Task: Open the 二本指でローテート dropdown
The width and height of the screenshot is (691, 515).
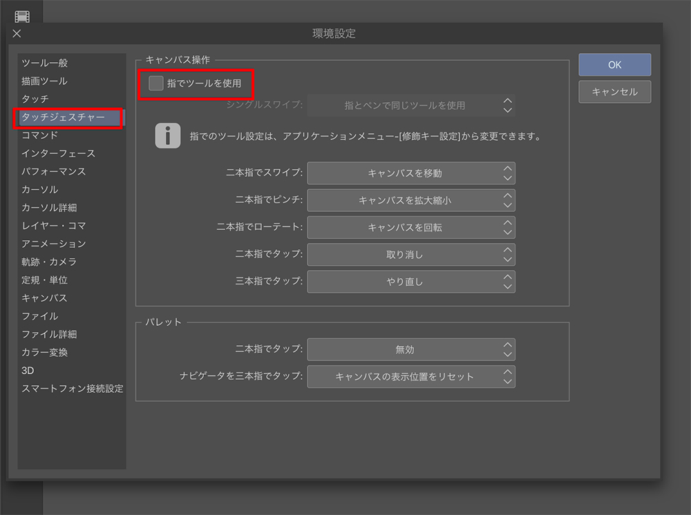Action: [410, 227]
